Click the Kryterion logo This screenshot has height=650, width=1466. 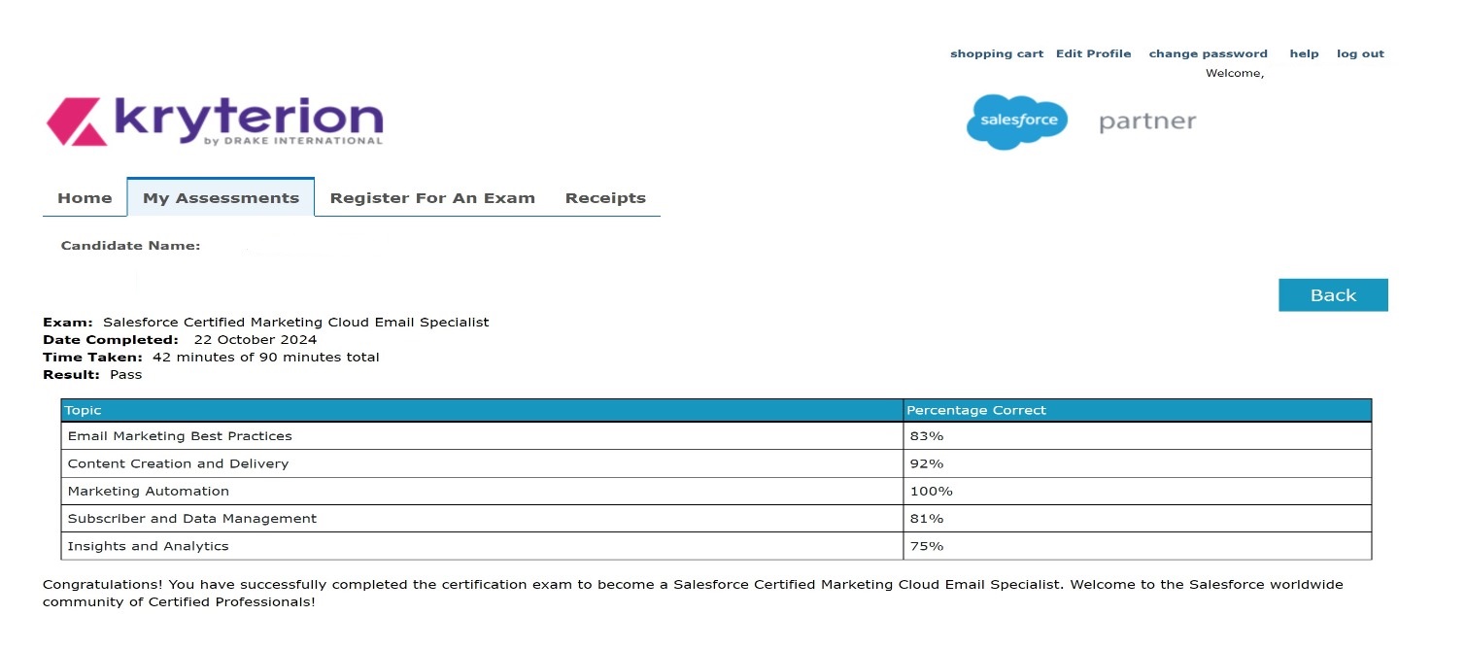215,121
